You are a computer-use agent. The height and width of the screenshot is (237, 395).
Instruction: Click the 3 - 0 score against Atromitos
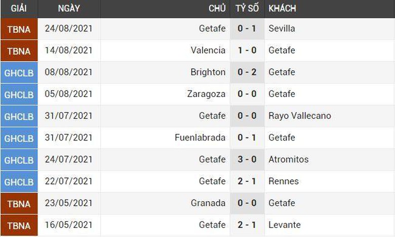coord(247,159)
